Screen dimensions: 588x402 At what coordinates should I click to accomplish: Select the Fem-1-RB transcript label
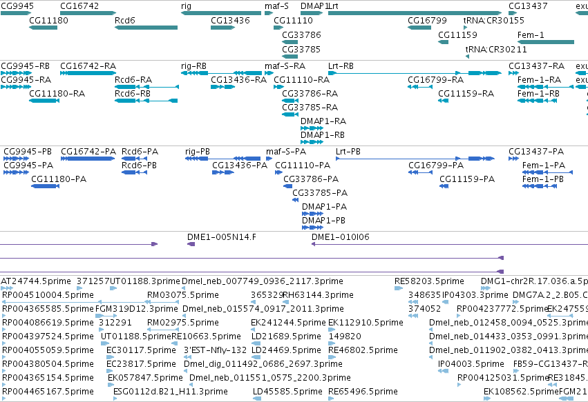coord(538,94)
